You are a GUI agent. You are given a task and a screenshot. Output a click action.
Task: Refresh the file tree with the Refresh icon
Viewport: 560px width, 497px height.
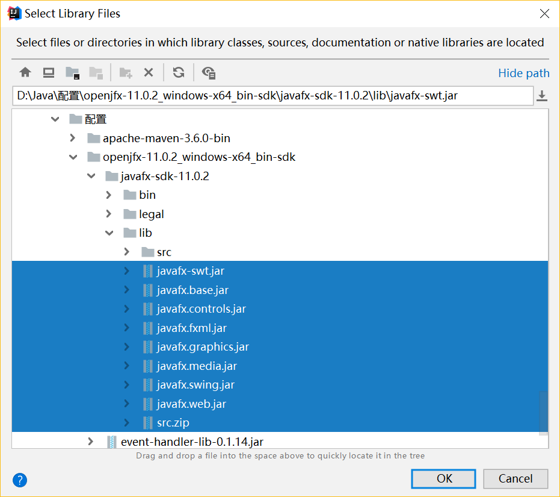[x=179, y=72]
